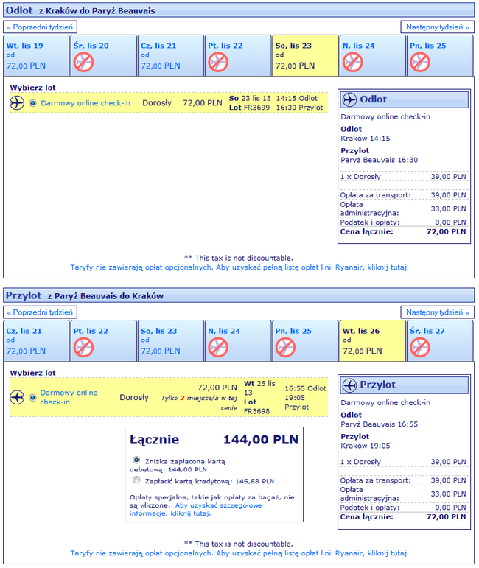Select the outbound flight radio button for FR3699
This screenshot has height=568, width=479.
32,103
